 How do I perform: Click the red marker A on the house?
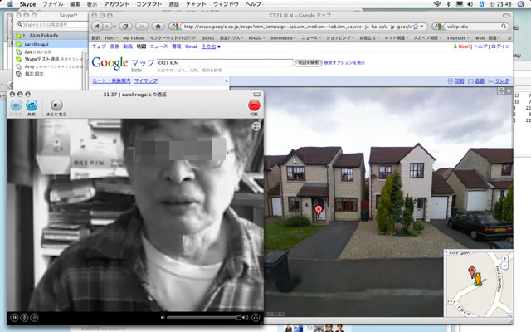coord(319,210)
